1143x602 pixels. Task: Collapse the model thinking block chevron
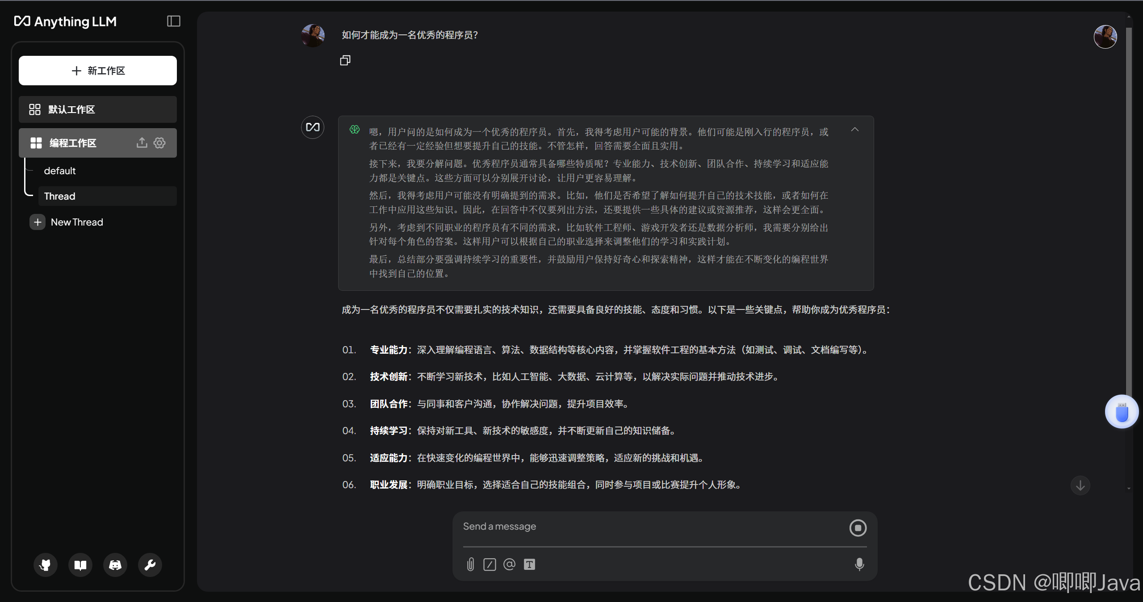tap(854, 130)
